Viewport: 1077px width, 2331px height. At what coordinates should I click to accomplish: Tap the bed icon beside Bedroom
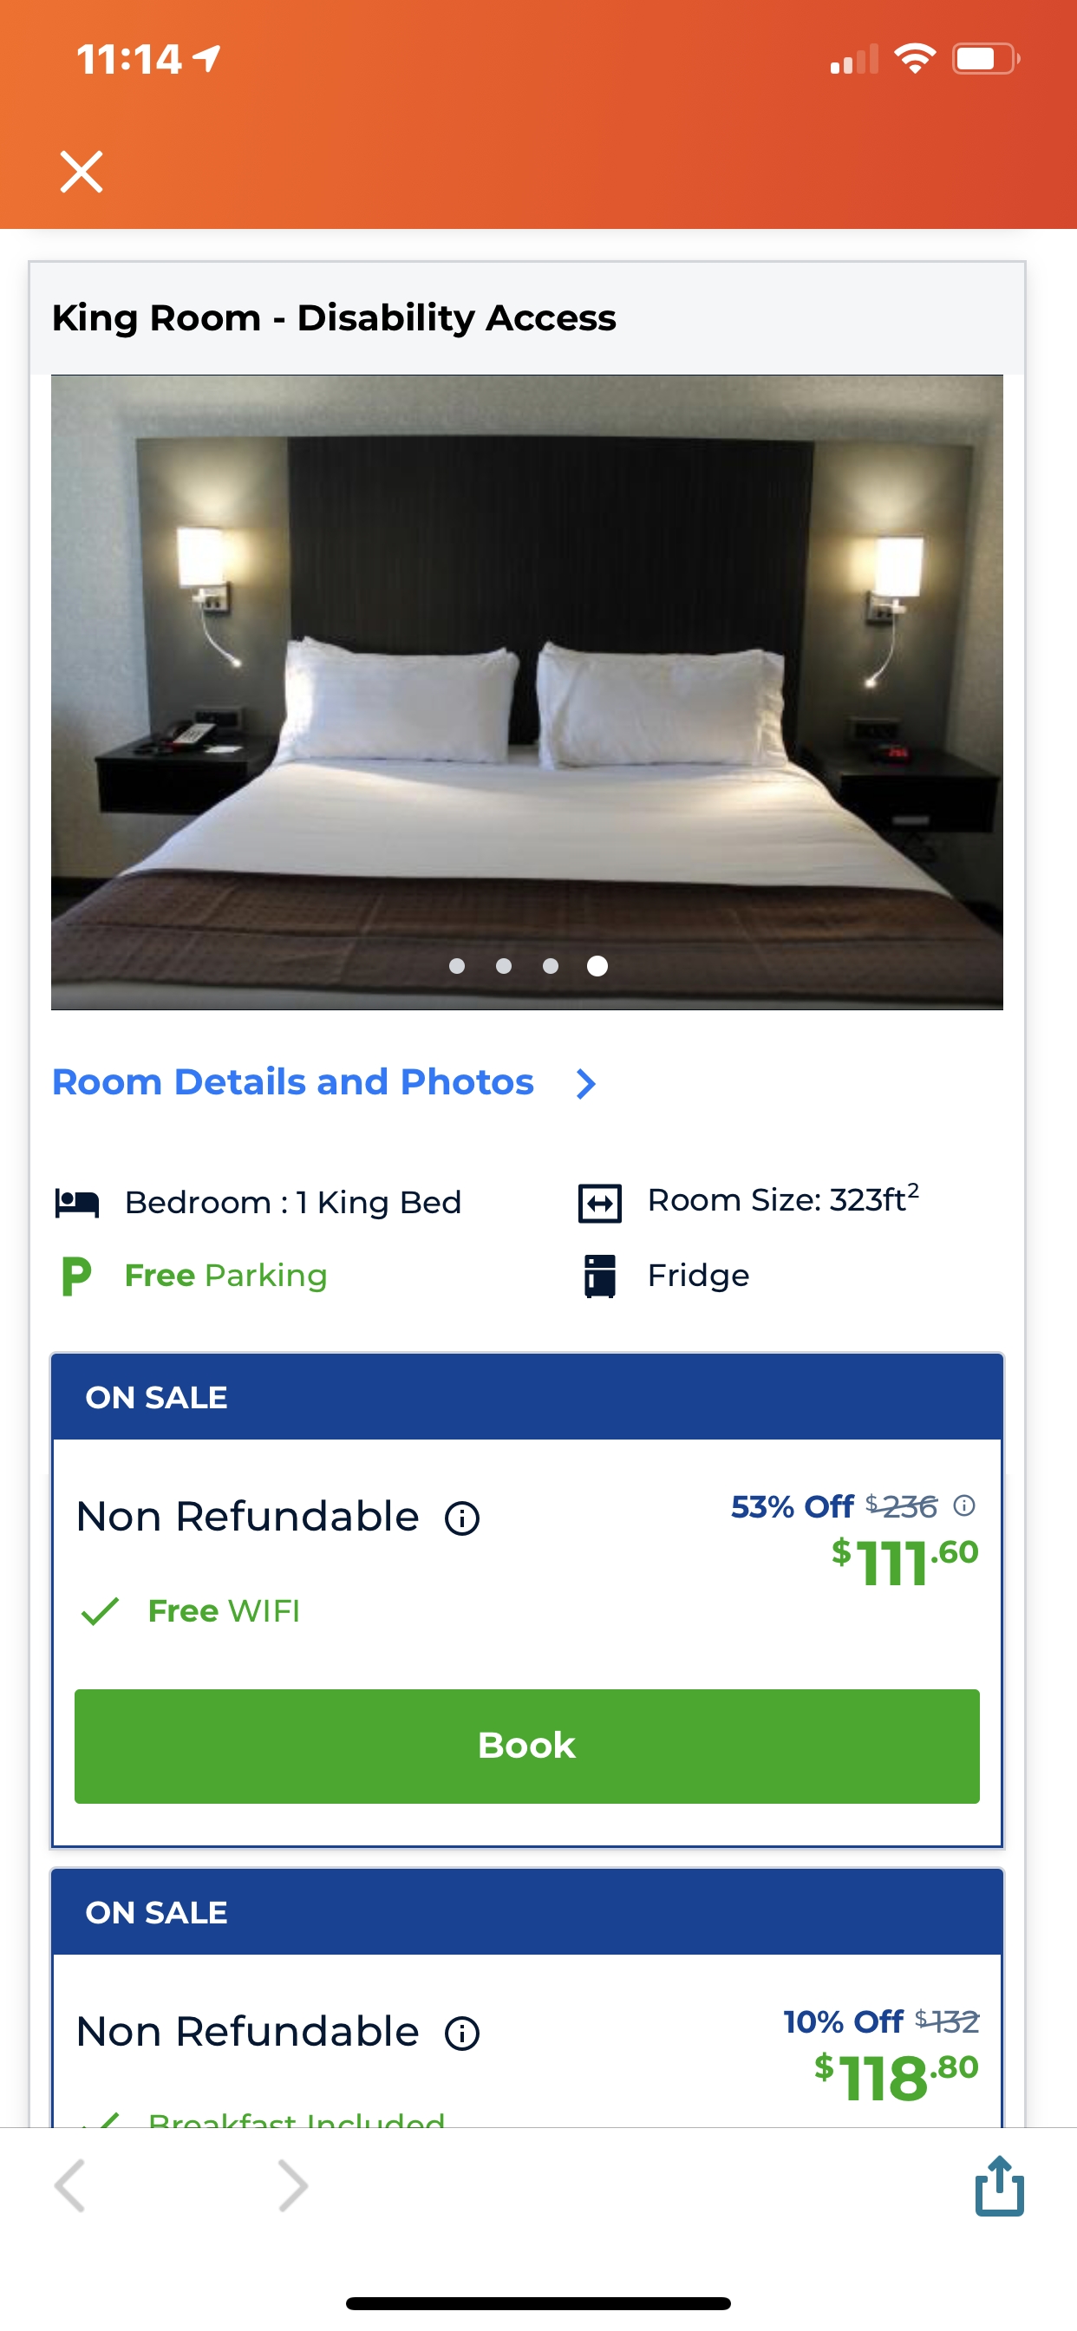(x=77, y=1204)
